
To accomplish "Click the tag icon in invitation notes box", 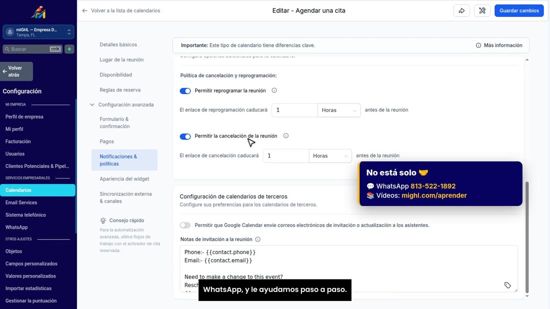I will pos(507,285).
